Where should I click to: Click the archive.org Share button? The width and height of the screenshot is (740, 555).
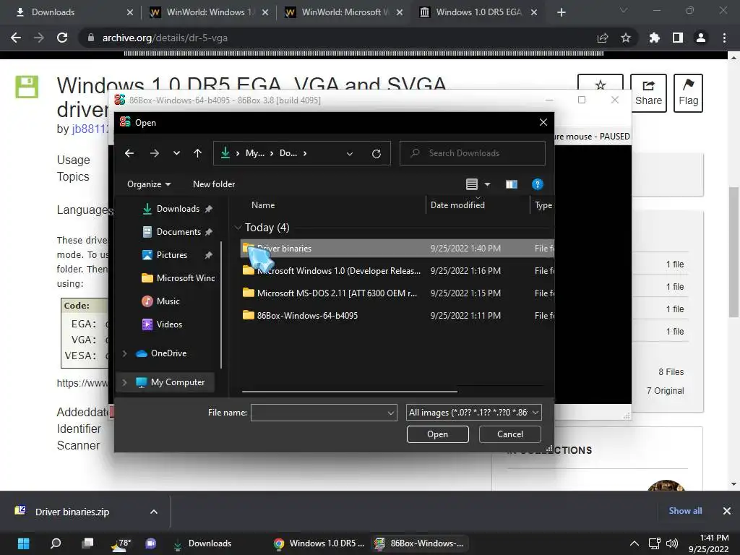(x=648, y=93)
